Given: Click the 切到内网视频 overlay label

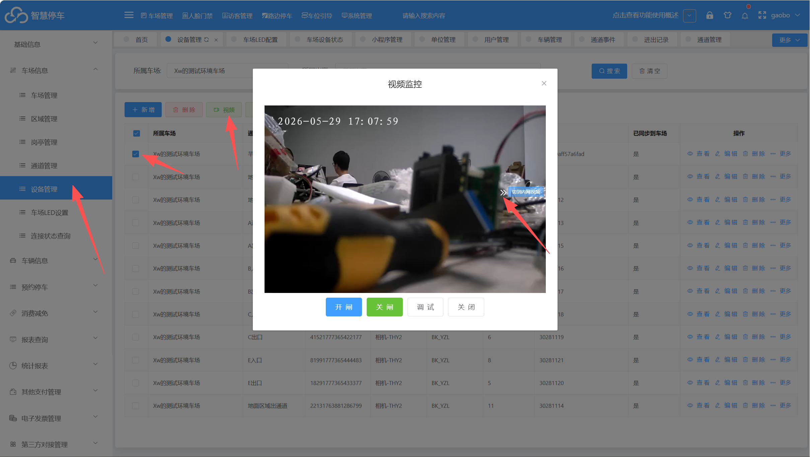Looking at the screenshot, I should (526, 192).
